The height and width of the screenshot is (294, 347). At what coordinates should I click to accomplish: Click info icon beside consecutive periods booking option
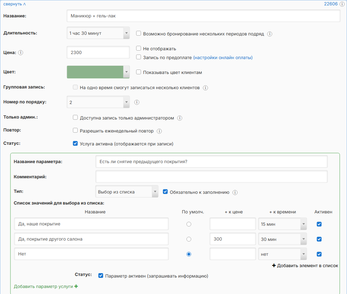(270, 34)
